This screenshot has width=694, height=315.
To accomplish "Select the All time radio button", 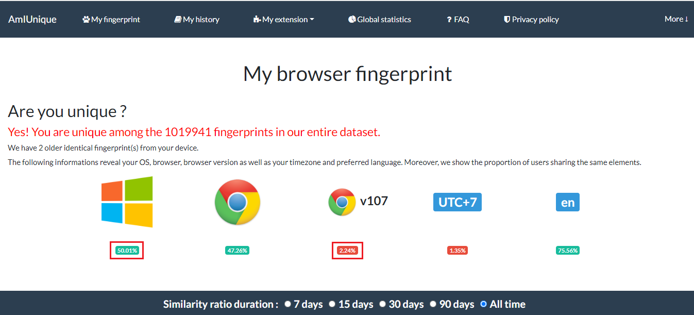I will [x=483, y=304].
